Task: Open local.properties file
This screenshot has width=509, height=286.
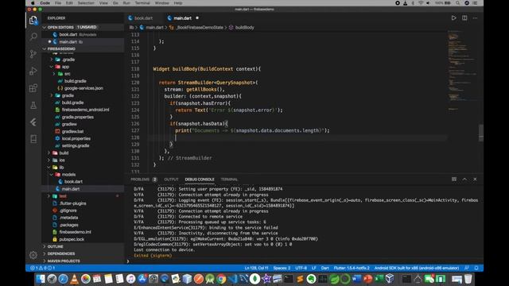Action: coord(76,138)
